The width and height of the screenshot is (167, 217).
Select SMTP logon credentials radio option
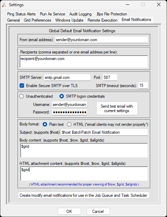point(62,96)
